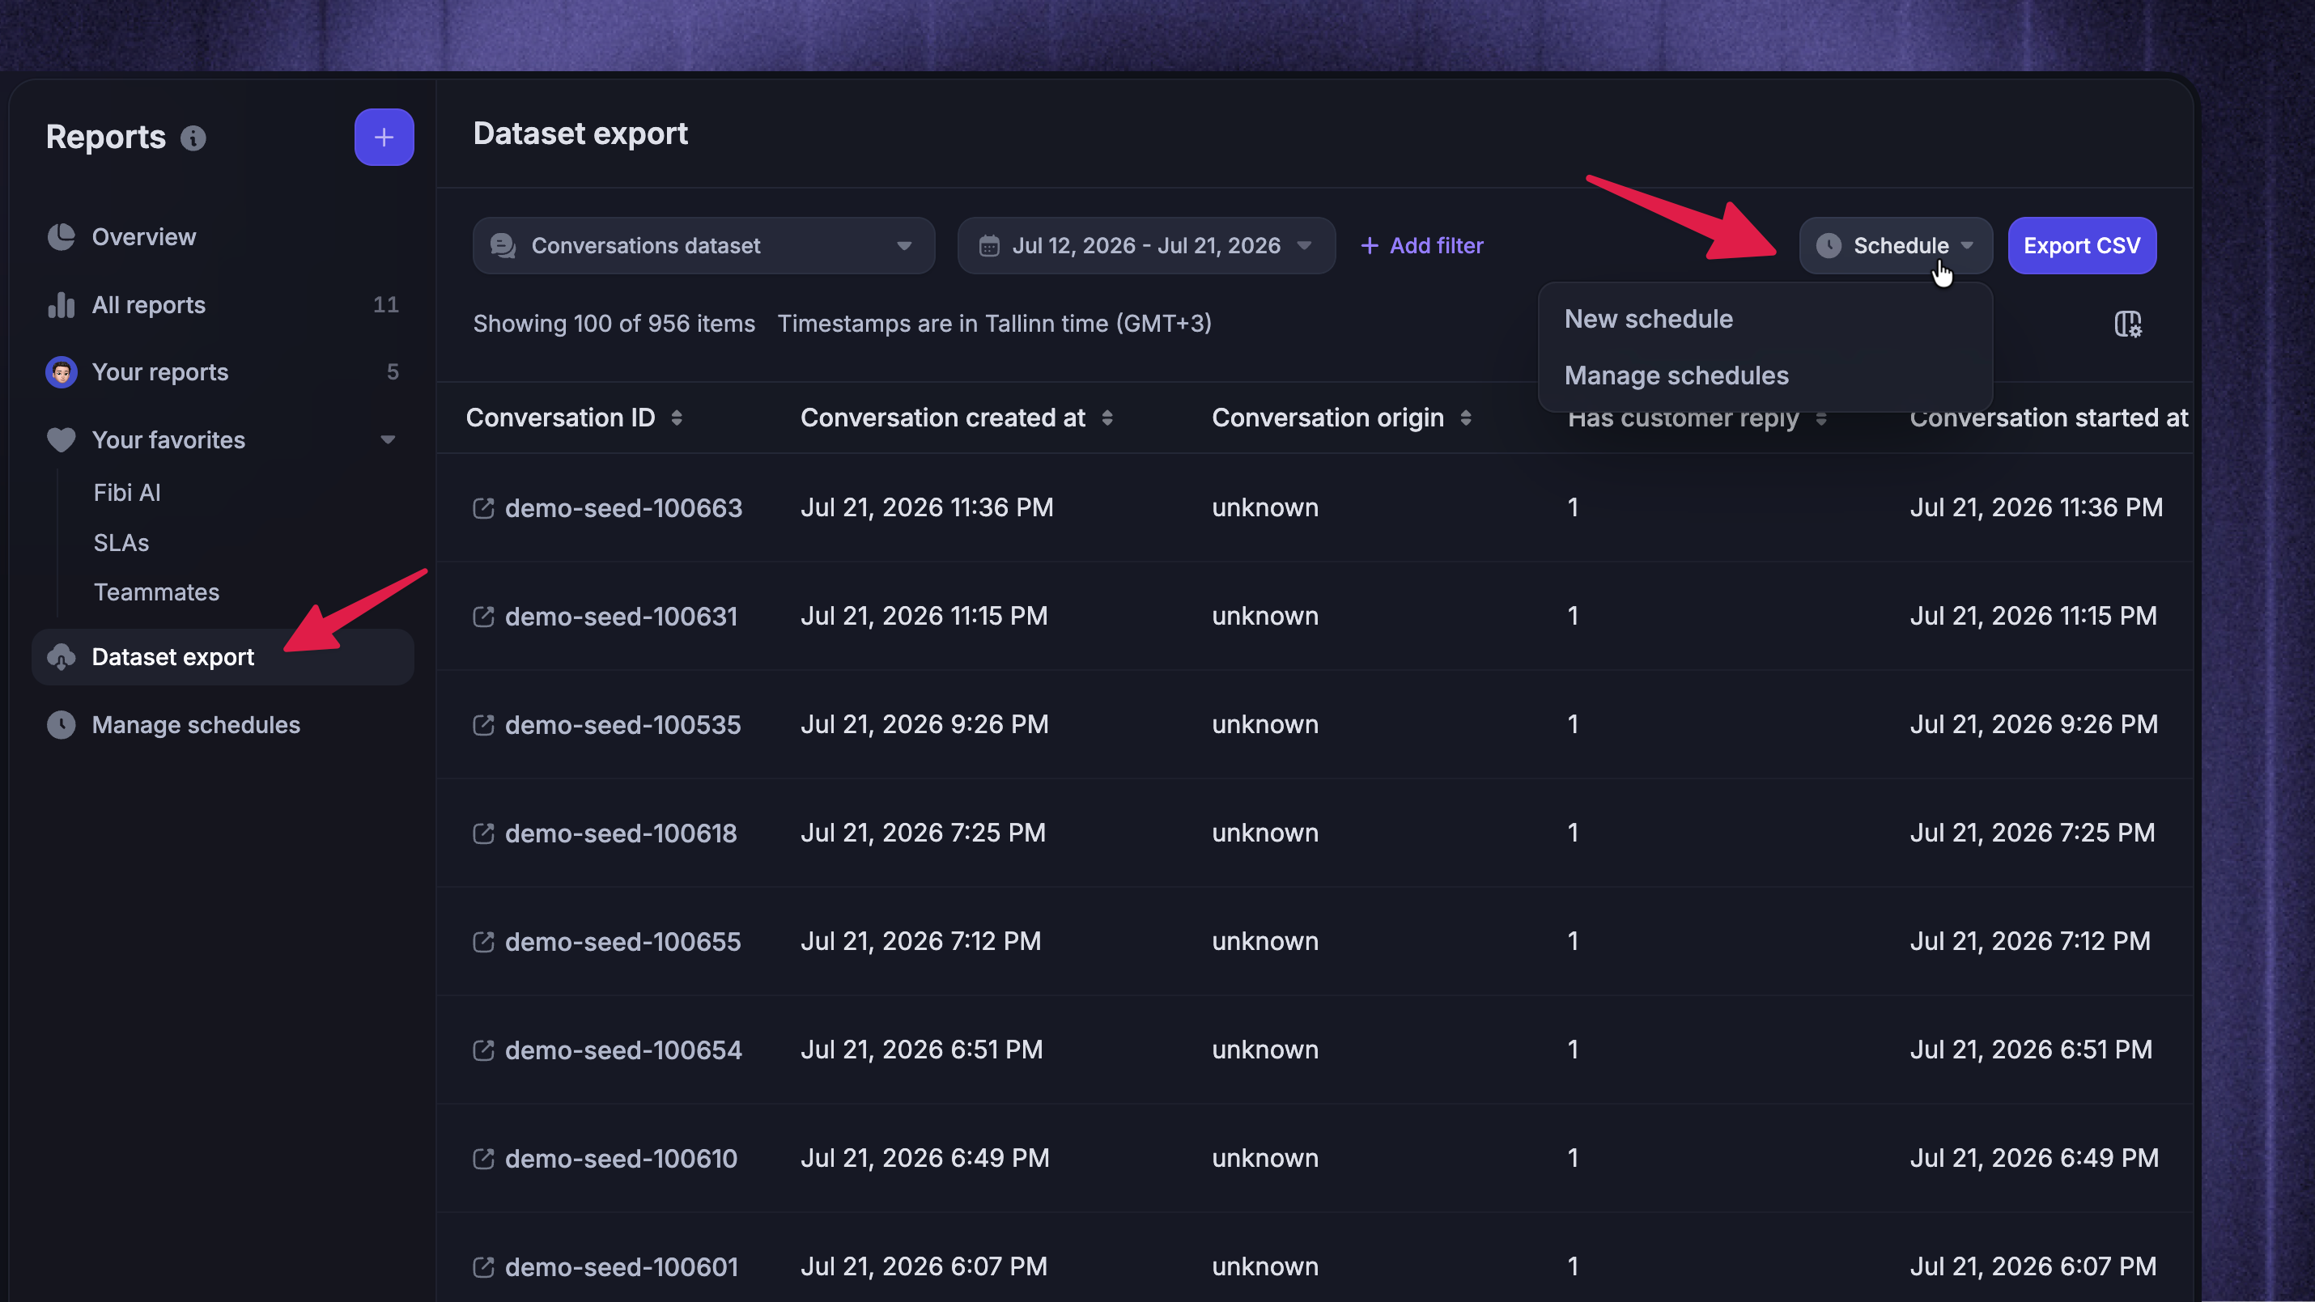Click the Conversation origin column header
Image resolution: width=2315 pixels, height=1302 pixels.
[1327, 418]
